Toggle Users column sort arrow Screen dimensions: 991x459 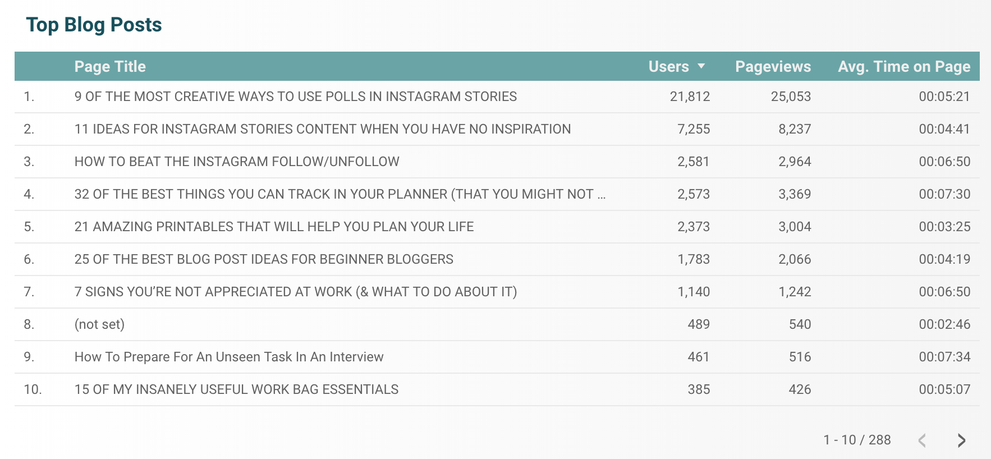pyautogui.click(x=701, y=66)
